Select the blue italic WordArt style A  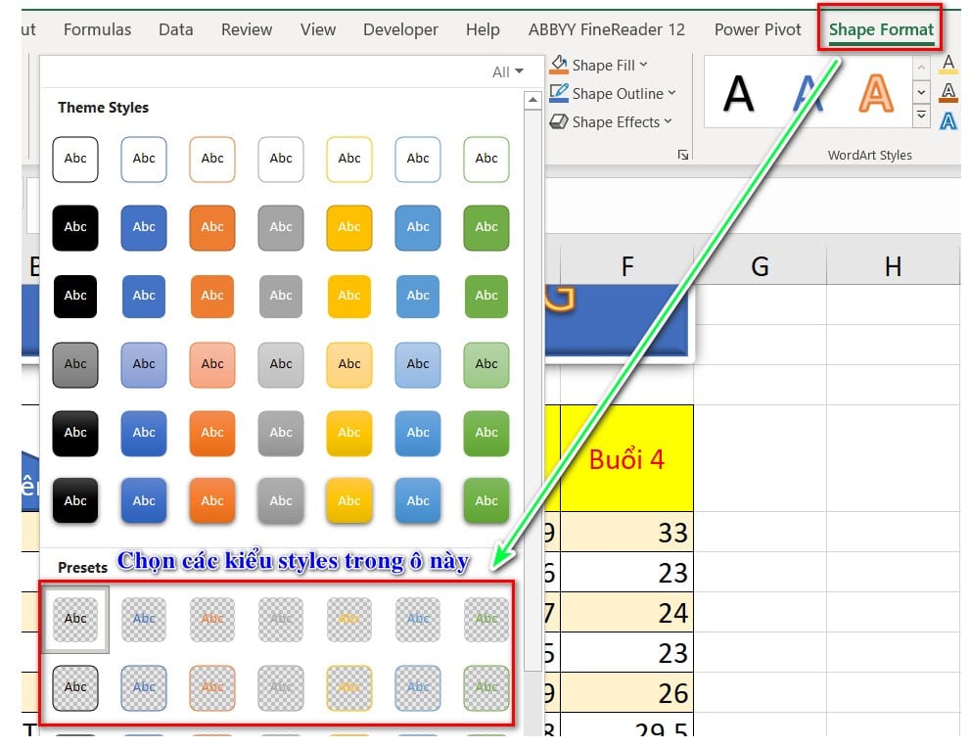(x=808, y=94)
